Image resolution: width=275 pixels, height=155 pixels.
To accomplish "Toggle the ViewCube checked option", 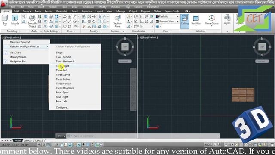I will (26, 53).
